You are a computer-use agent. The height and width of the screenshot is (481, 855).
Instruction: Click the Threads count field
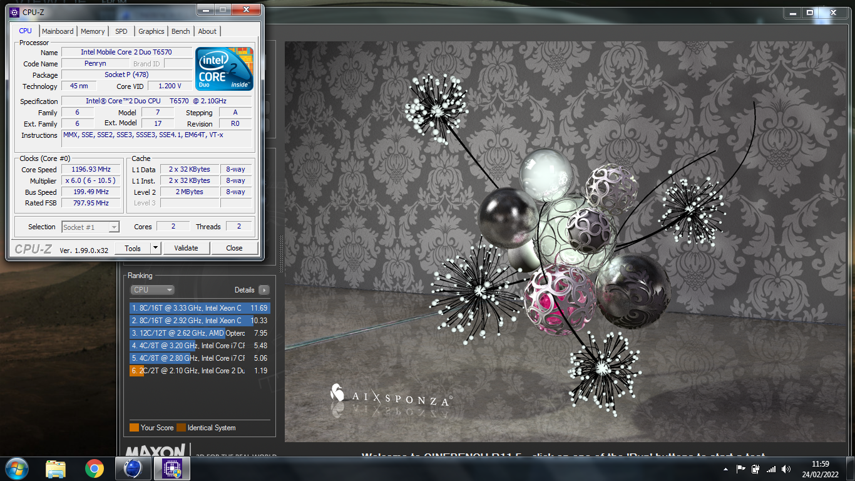tap(238, 227)
